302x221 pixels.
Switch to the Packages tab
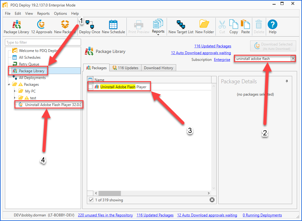click(x=96, y=68)
